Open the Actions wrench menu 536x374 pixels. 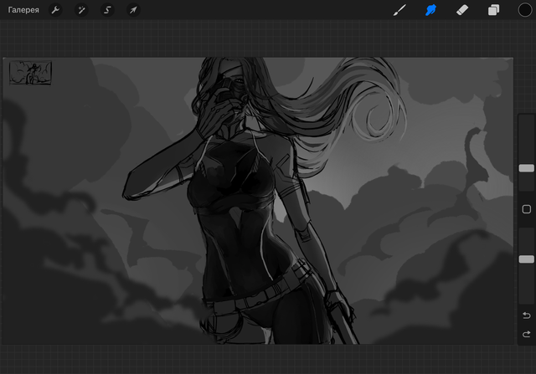click(x=55, y=10)
